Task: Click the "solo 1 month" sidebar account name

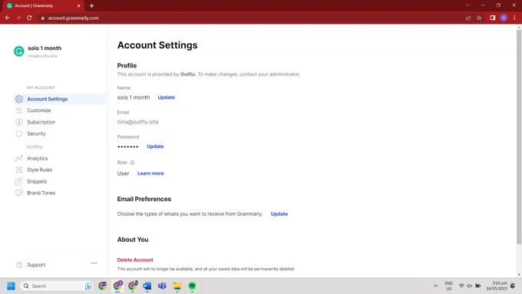Action: [x=45, y=48]
